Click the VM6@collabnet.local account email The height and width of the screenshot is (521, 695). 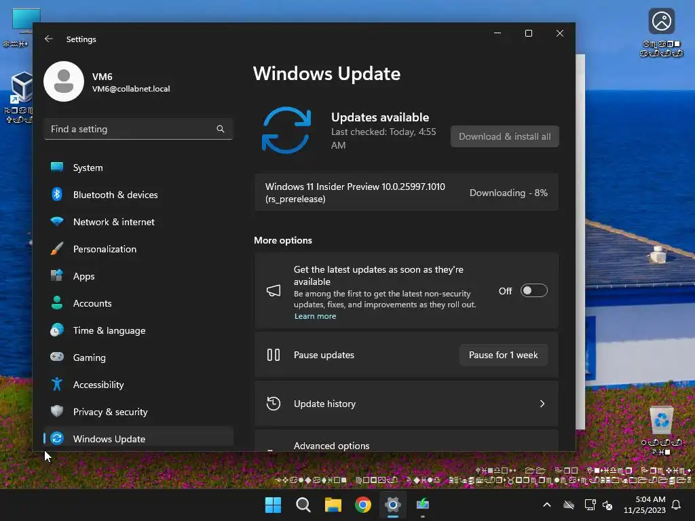[131, 89]
